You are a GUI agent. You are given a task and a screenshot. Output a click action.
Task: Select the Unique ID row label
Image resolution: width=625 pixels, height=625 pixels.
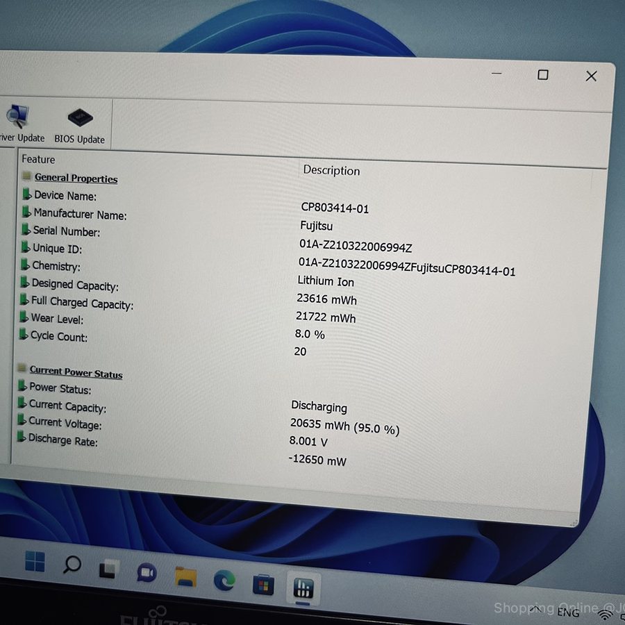click(x=58, y=249)
